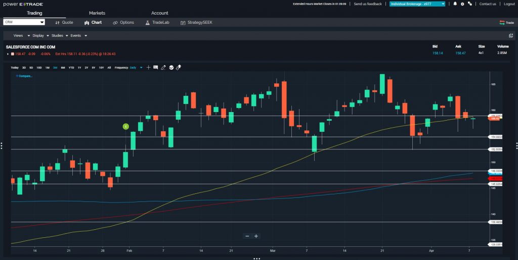Open StrategySEEK
Viewport: 518px width, 260px height.
[x=197, y=22]
